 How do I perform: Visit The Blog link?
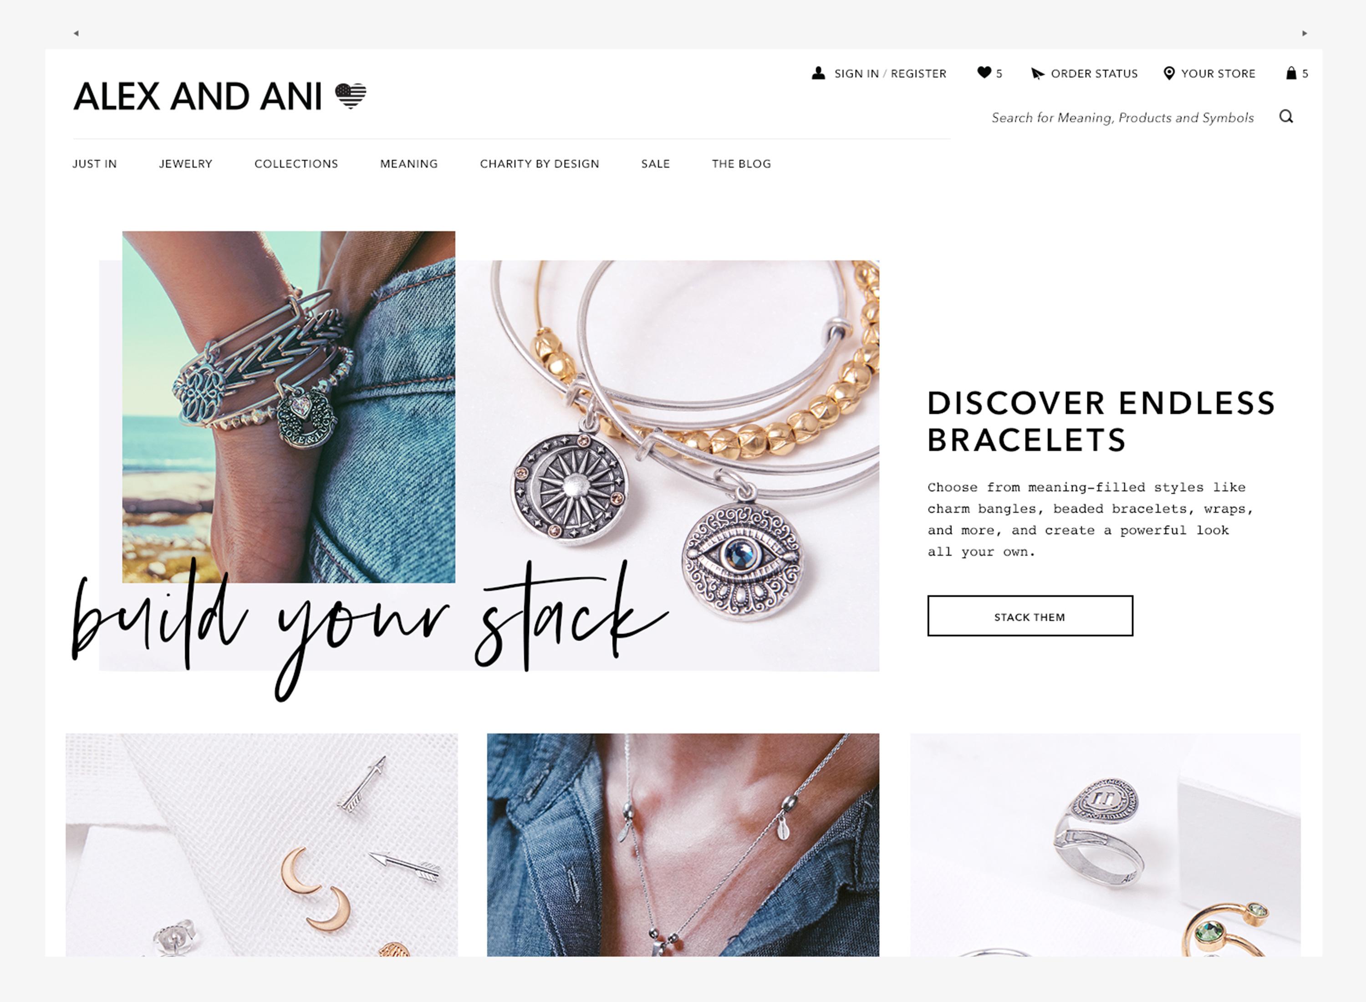[x=741, y=164]
